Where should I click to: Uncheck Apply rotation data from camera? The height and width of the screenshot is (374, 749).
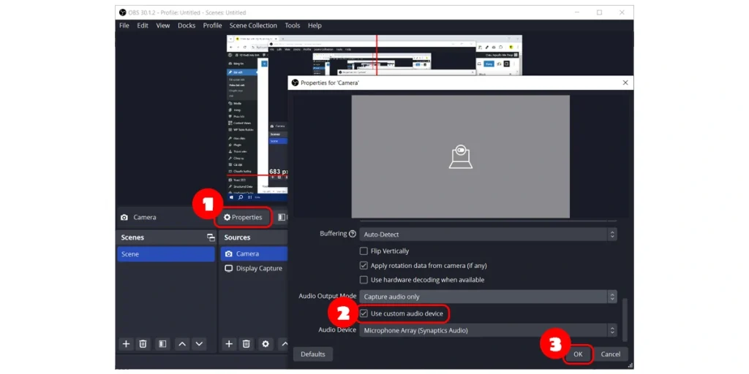point(364,266)
